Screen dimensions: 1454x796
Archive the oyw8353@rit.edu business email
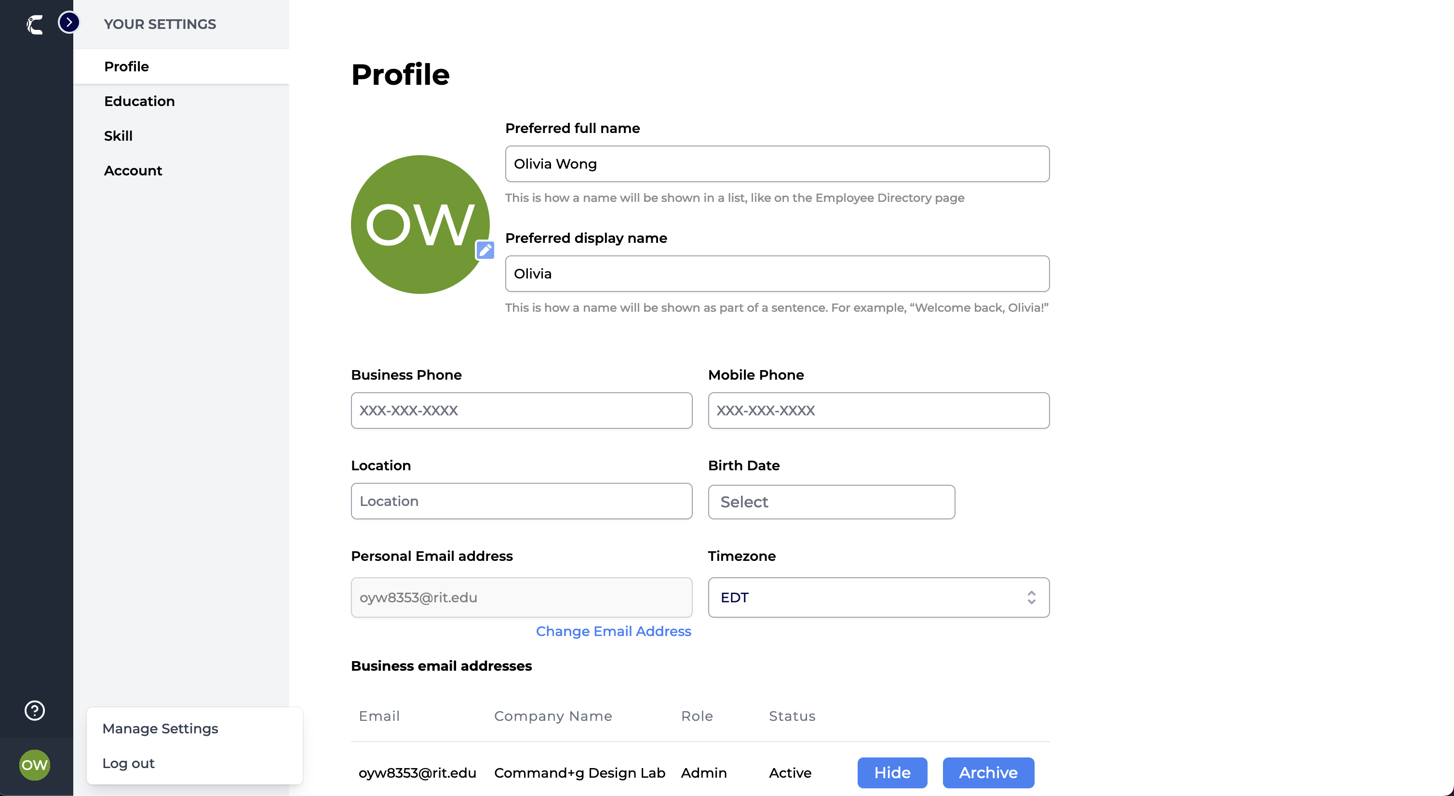[988, 772]
